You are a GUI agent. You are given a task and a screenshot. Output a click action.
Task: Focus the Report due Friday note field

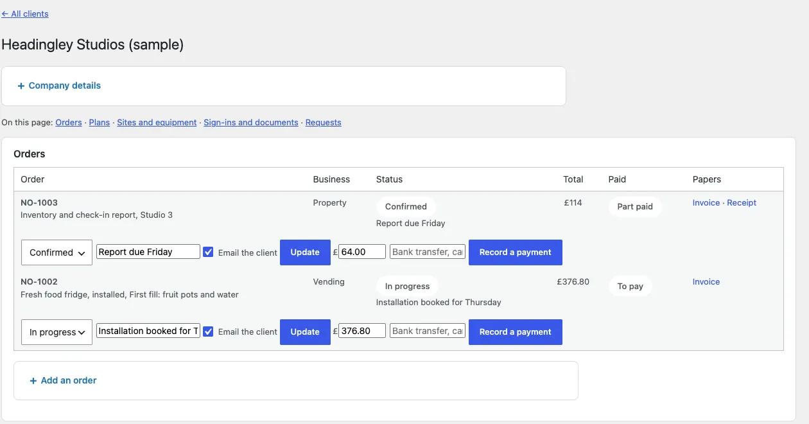148,252
